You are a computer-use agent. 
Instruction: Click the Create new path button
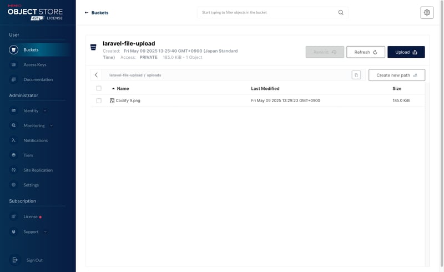point(396,75)
